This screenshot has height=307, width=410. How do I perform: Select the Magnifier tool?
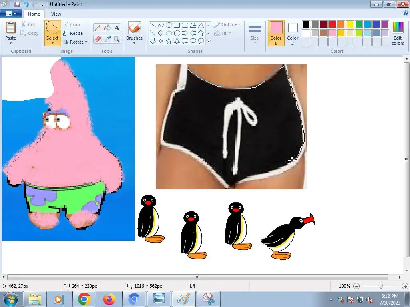(x=117, y=39)
